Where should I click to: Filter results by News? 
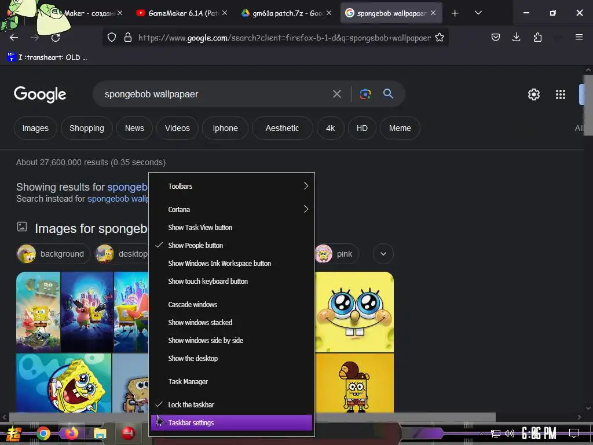click(x=134, y=128)
